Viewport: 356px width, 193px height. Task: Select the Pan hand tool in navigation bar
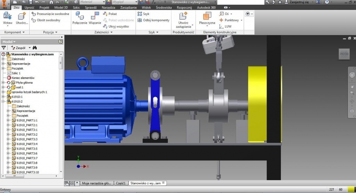(352, 86)
